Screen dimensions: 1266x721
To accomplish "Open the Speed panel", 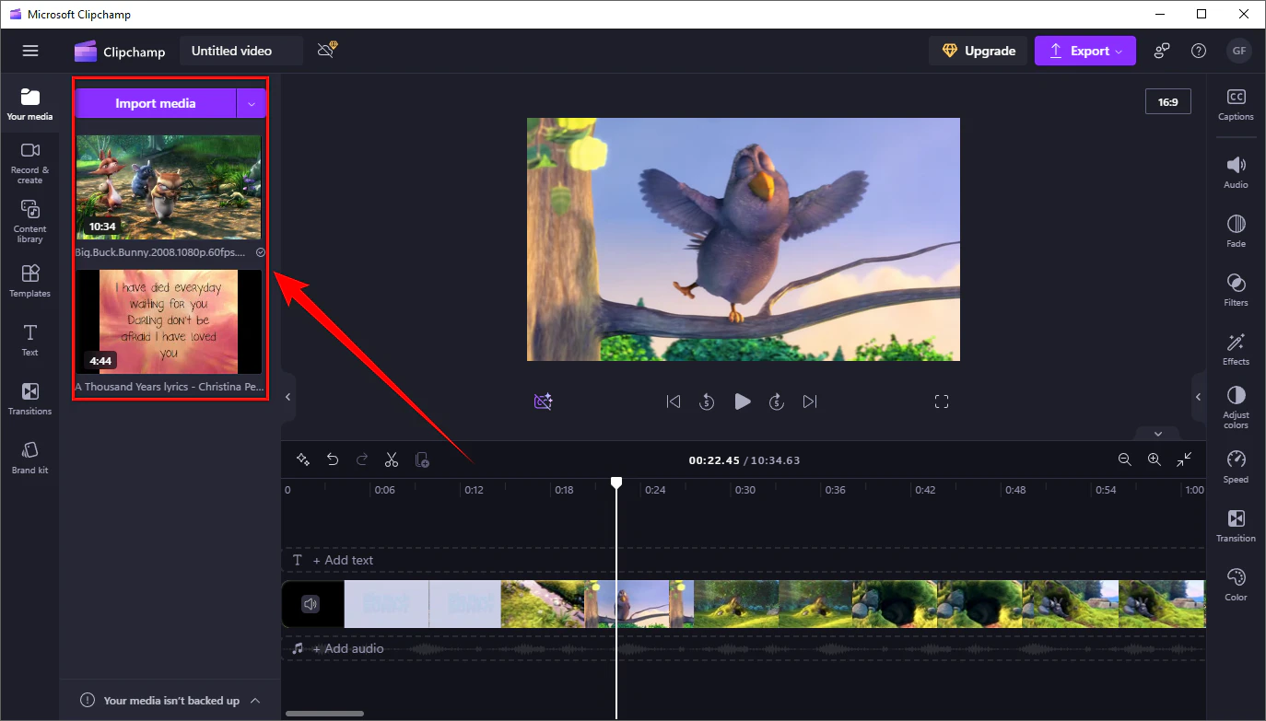I will (1236, 467).
